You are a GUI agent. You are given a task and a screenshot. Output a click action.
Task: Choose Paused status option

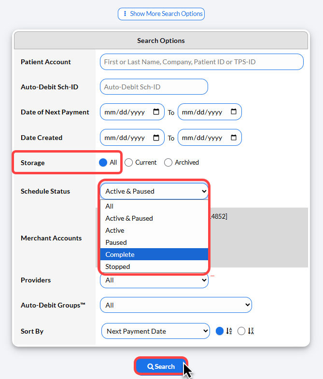tap(154, 242)
